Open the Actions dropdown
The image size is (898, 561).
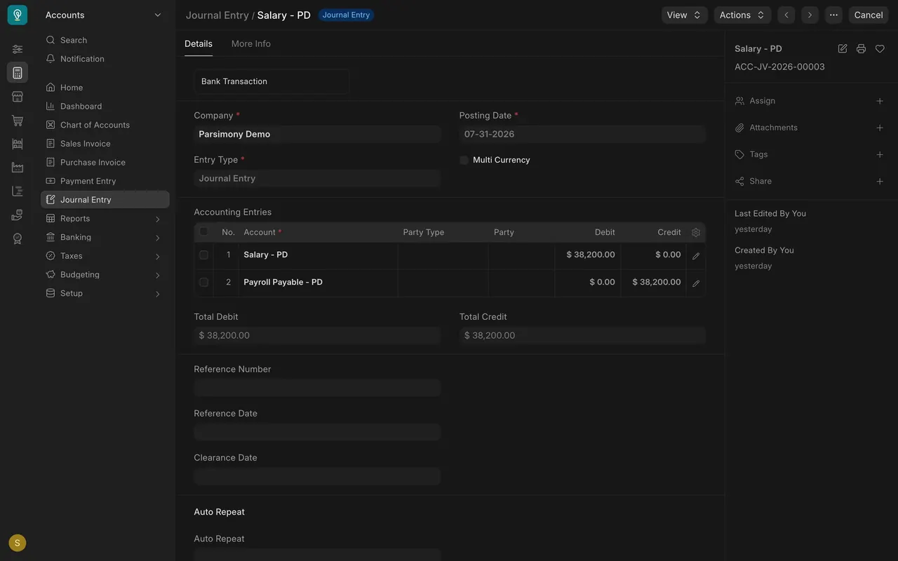[x=742, y=15]
